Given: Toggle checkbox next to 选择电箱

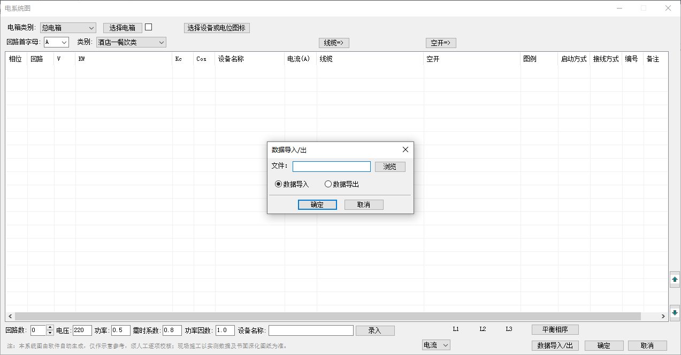Looking at the screenshot, I should [149, 27].
